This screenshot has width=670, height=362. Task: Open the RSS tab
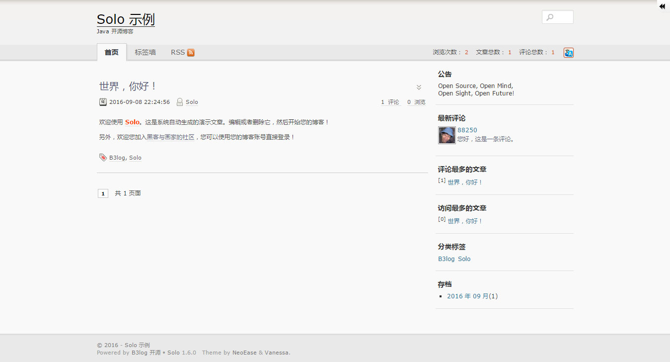click(x=182, y=52)
